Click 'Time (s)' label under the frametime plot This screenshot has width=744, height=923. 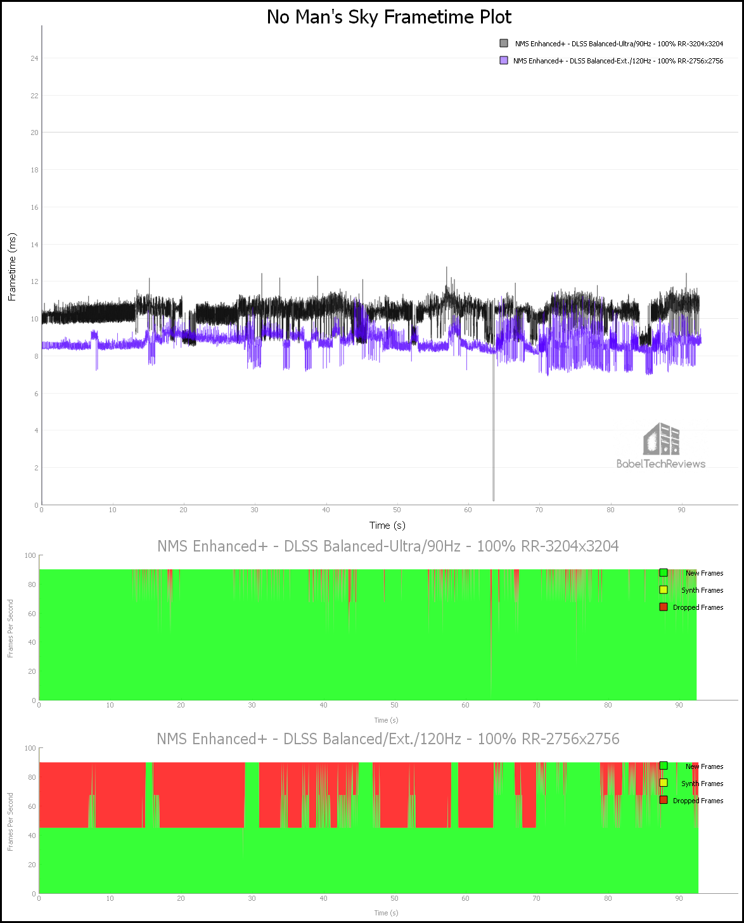coord(387,525)
